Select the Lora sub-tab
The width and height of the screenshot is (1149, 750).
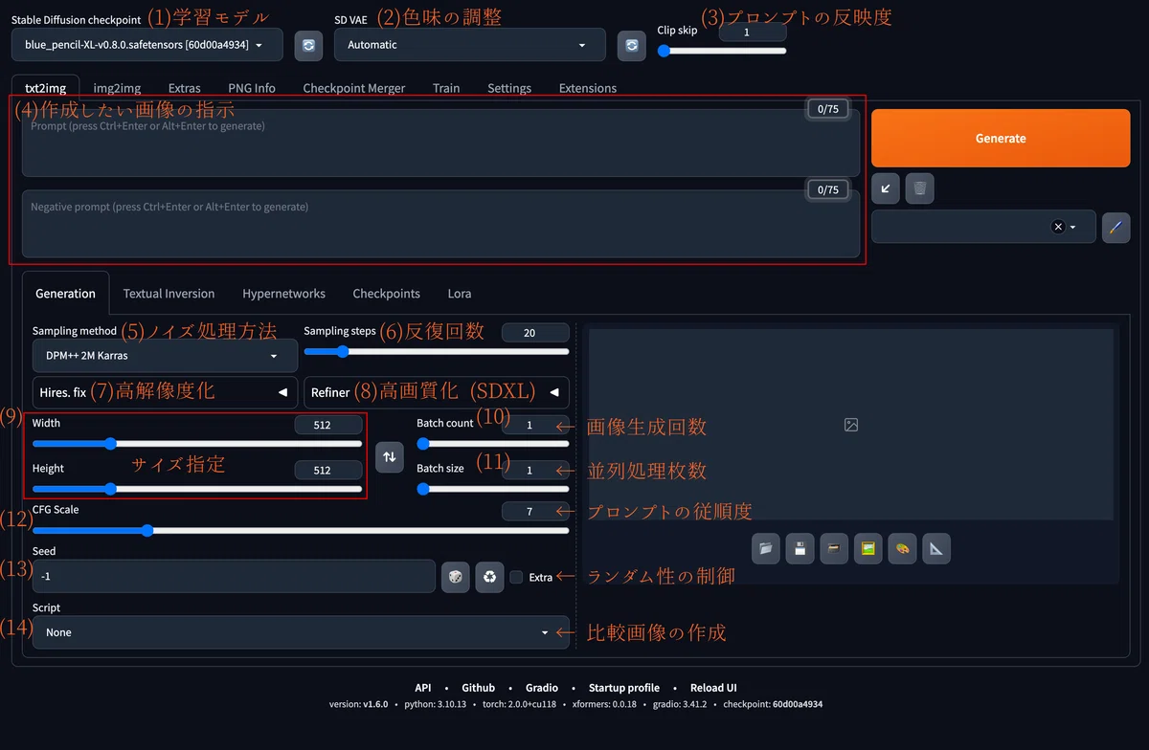(x=460, y=294)
